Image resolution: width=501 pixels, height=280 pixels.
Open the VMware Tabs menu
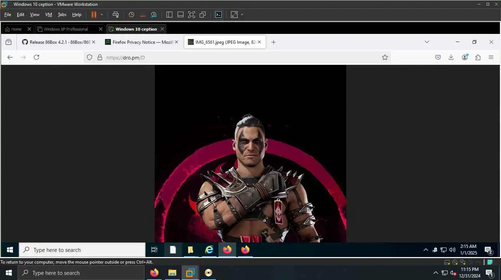pos(62,15)
